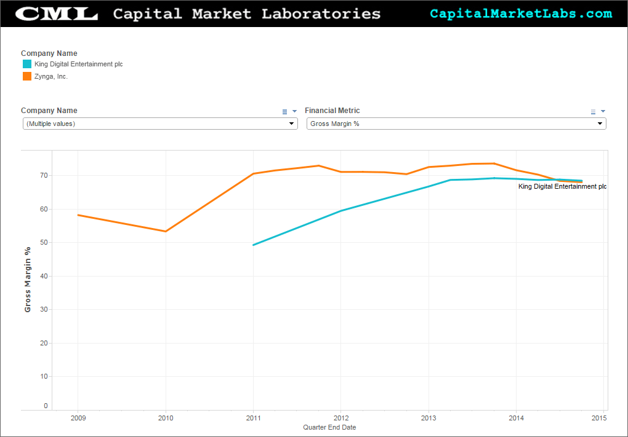Viewport: 628px width, 437px height.
Task: Expand the Company Name filter caret menu
Action: click(x=294, y=111)
